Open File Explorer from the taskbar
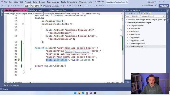This screenshot has width=170, height=95. coord(79,93)
